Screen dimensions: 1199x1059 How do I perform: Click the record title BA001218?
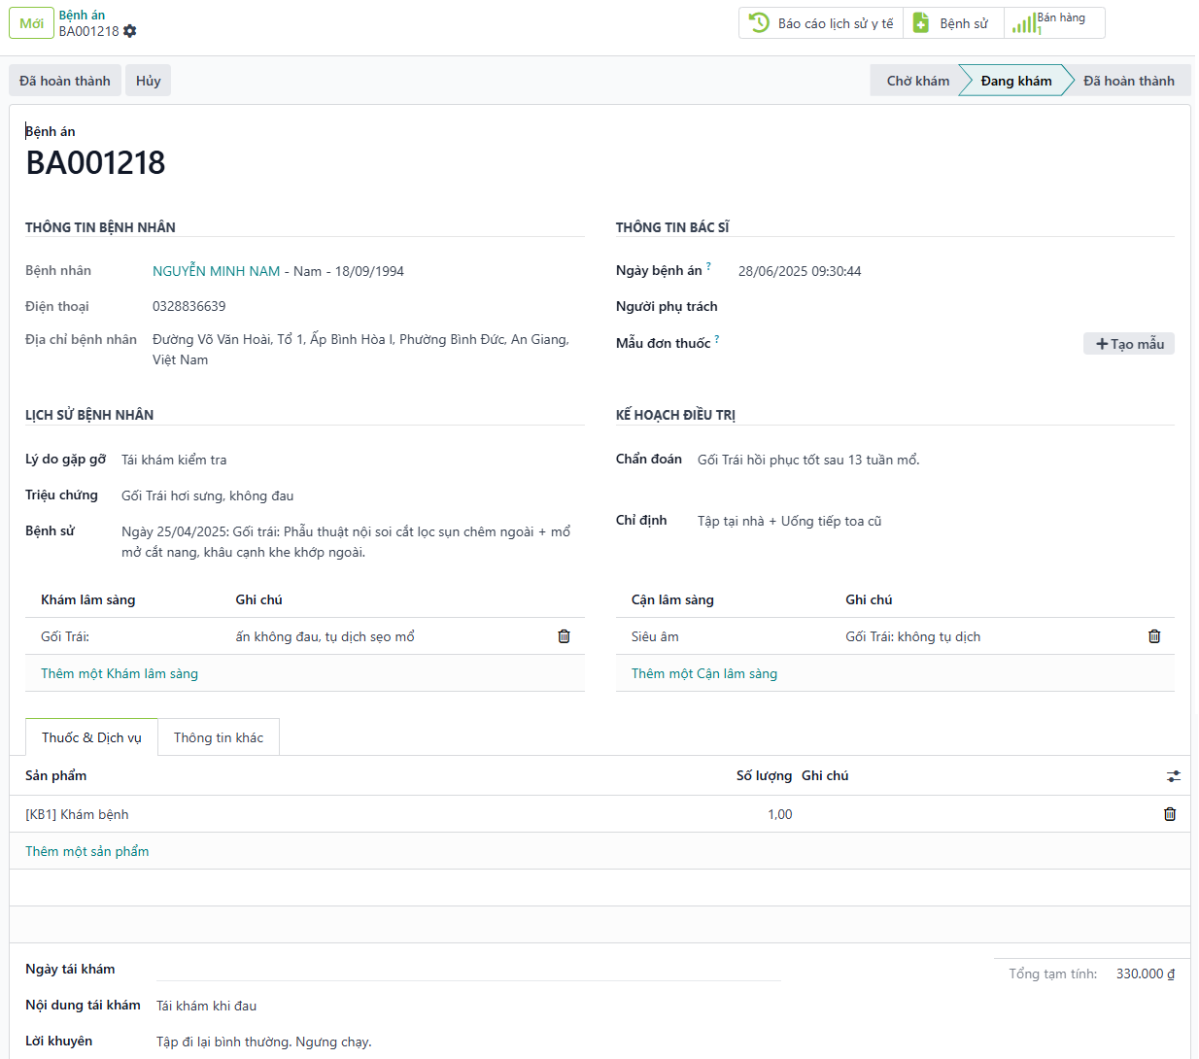95,162
